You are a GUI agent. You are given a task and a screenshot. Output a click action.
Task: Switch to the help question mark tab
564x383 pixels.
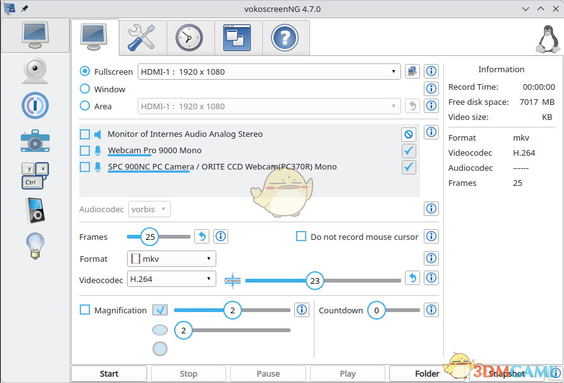(x=286, y=38)
